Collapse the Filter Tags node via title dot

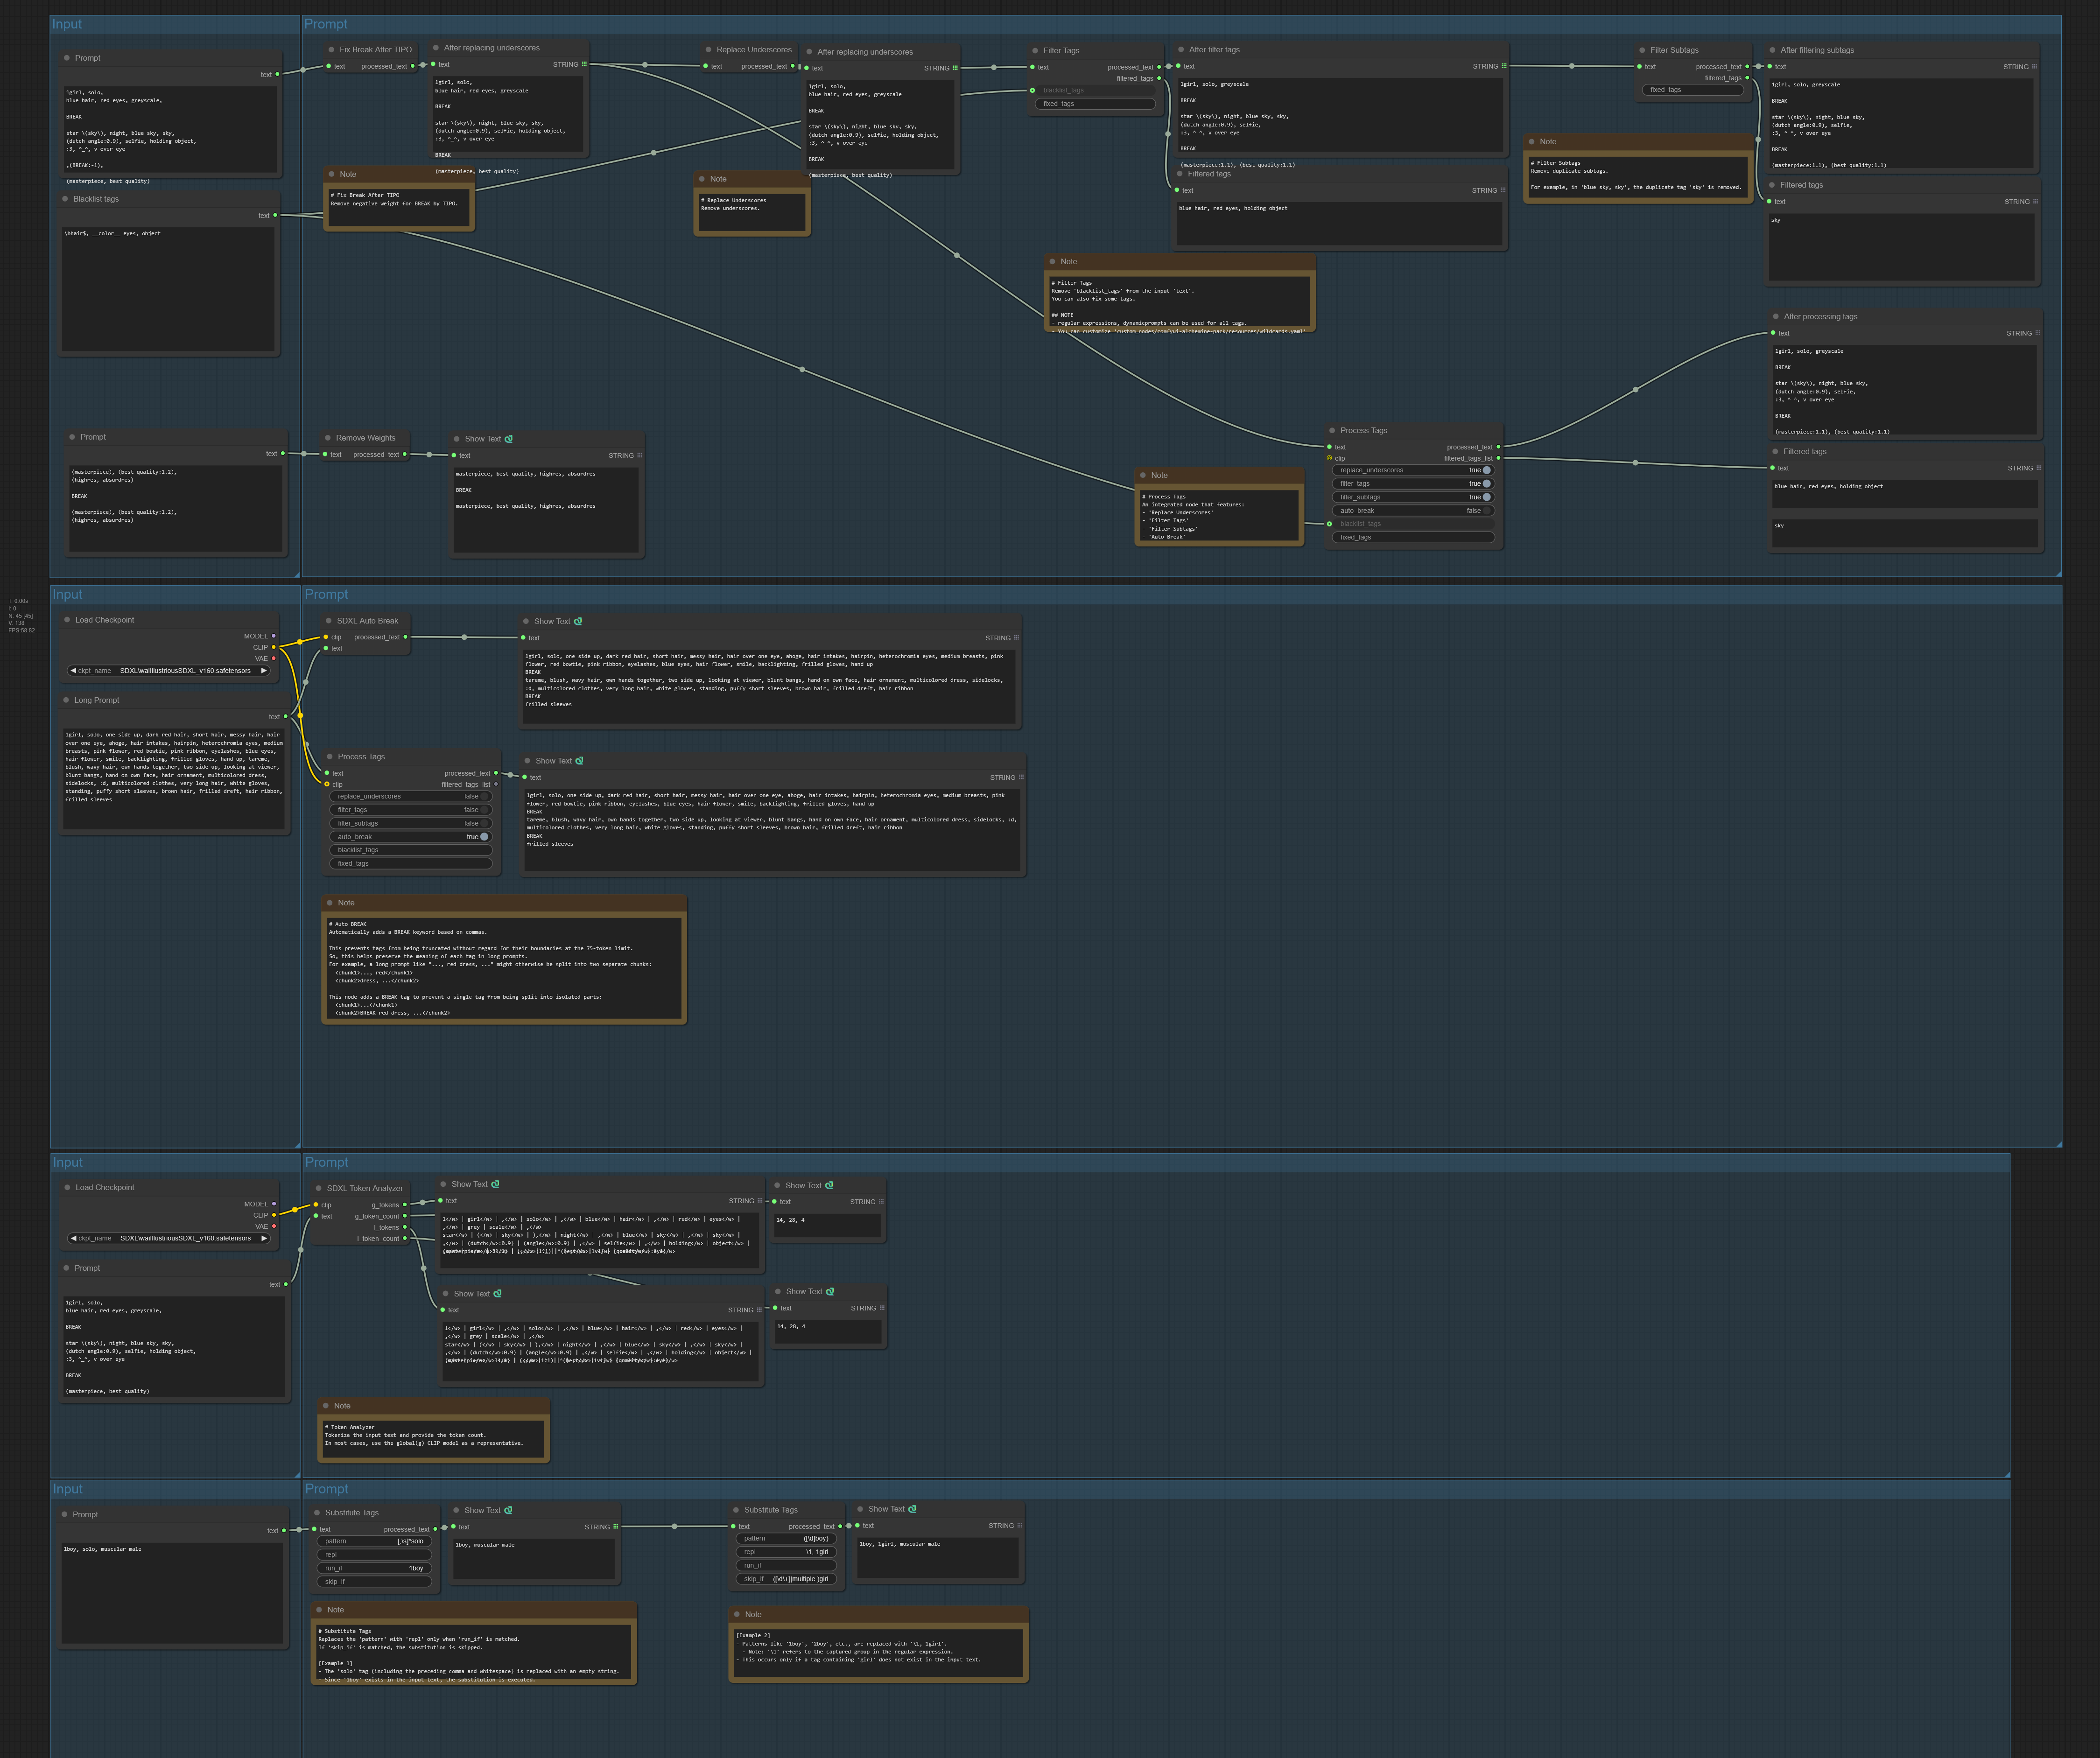[x=1035, y=50]
